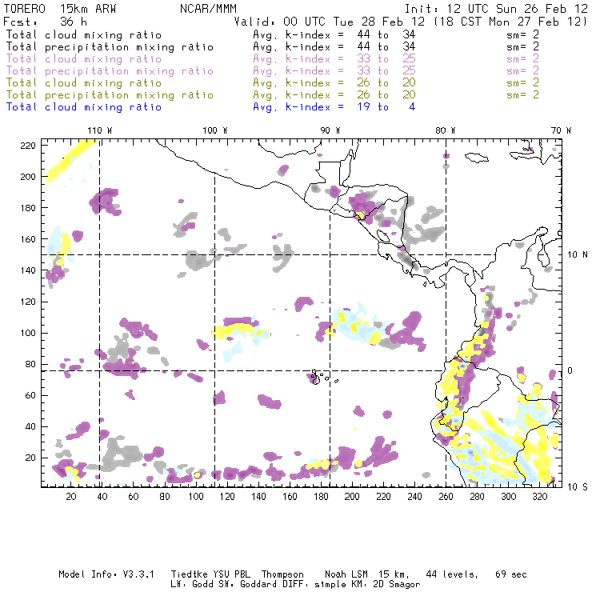Image resolution: width=592 pixels, height=592 pixels.
Task: Click the blue "Total cloud mixing ratio" legend line
Action: click(x=84, y=107)
